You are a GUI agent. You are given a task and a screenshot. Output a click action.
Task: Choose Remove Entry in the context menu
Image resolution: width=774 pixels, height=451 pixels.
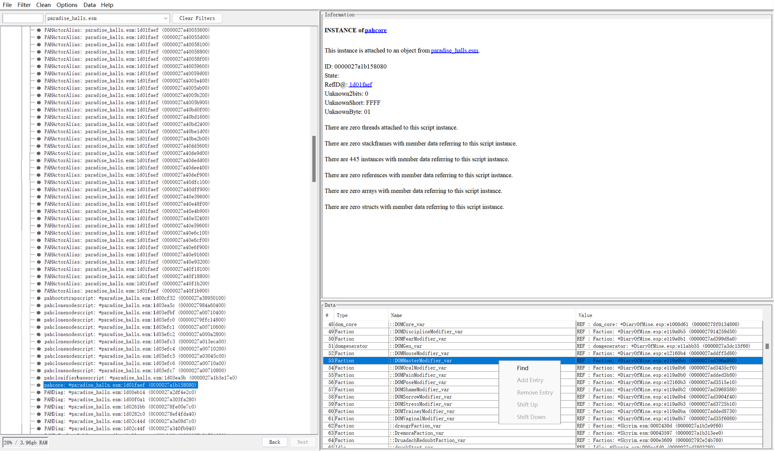[535, 393]
